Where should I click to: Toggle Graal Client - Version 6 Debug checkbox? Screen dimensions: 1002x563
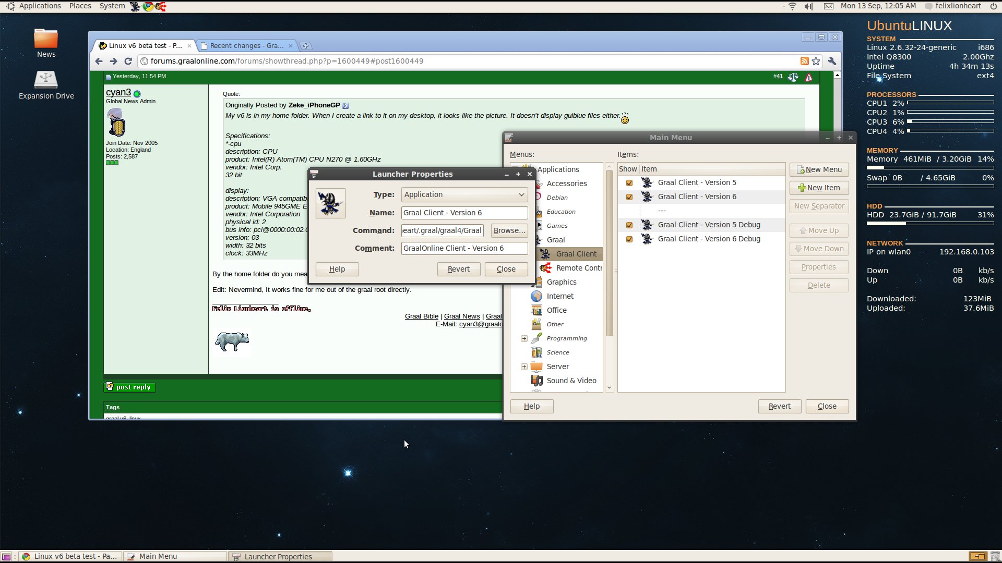[629, 239]
